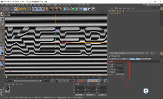The width and height of the screenshot is (163, 99).
Task: Add a light using the bulb icon
Action: 93,9
